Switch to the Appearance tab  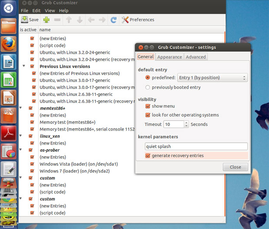click(170, 57)
